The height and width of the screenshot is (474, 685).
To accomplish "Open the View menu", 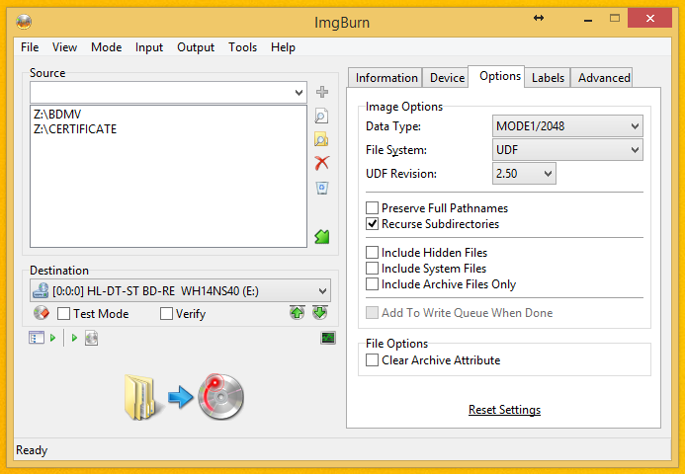I will point(64,47).
